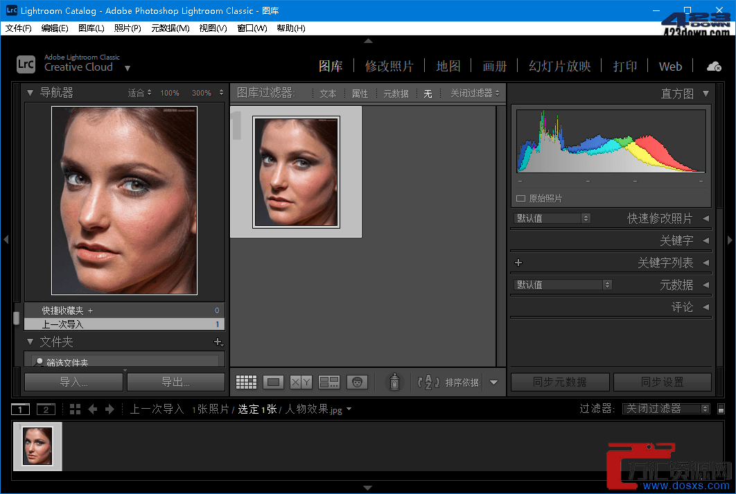The width and height of the screenshot is (736, 494).
Task: Enable the Original Photo checkbox
Action: point(520,198)
